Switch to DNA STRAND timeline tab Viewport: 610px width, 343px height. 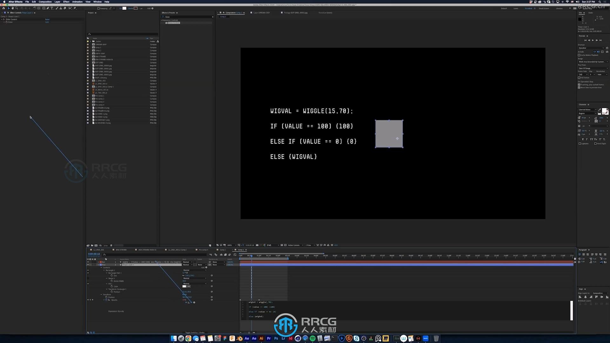[x=121, y=250]
